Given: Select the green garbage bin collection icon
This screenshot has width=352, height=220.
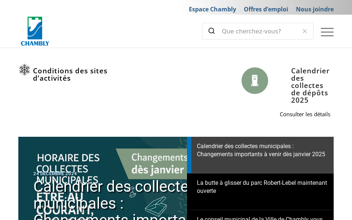Looking at the screenshot, I should pos(255,80).
